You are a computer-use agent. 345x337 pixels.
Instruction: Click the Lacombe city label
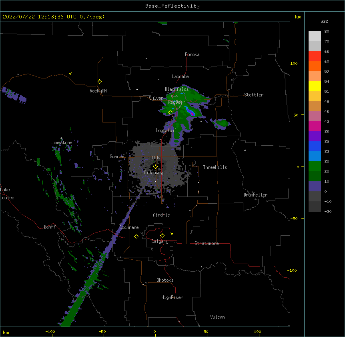(180, 76)
